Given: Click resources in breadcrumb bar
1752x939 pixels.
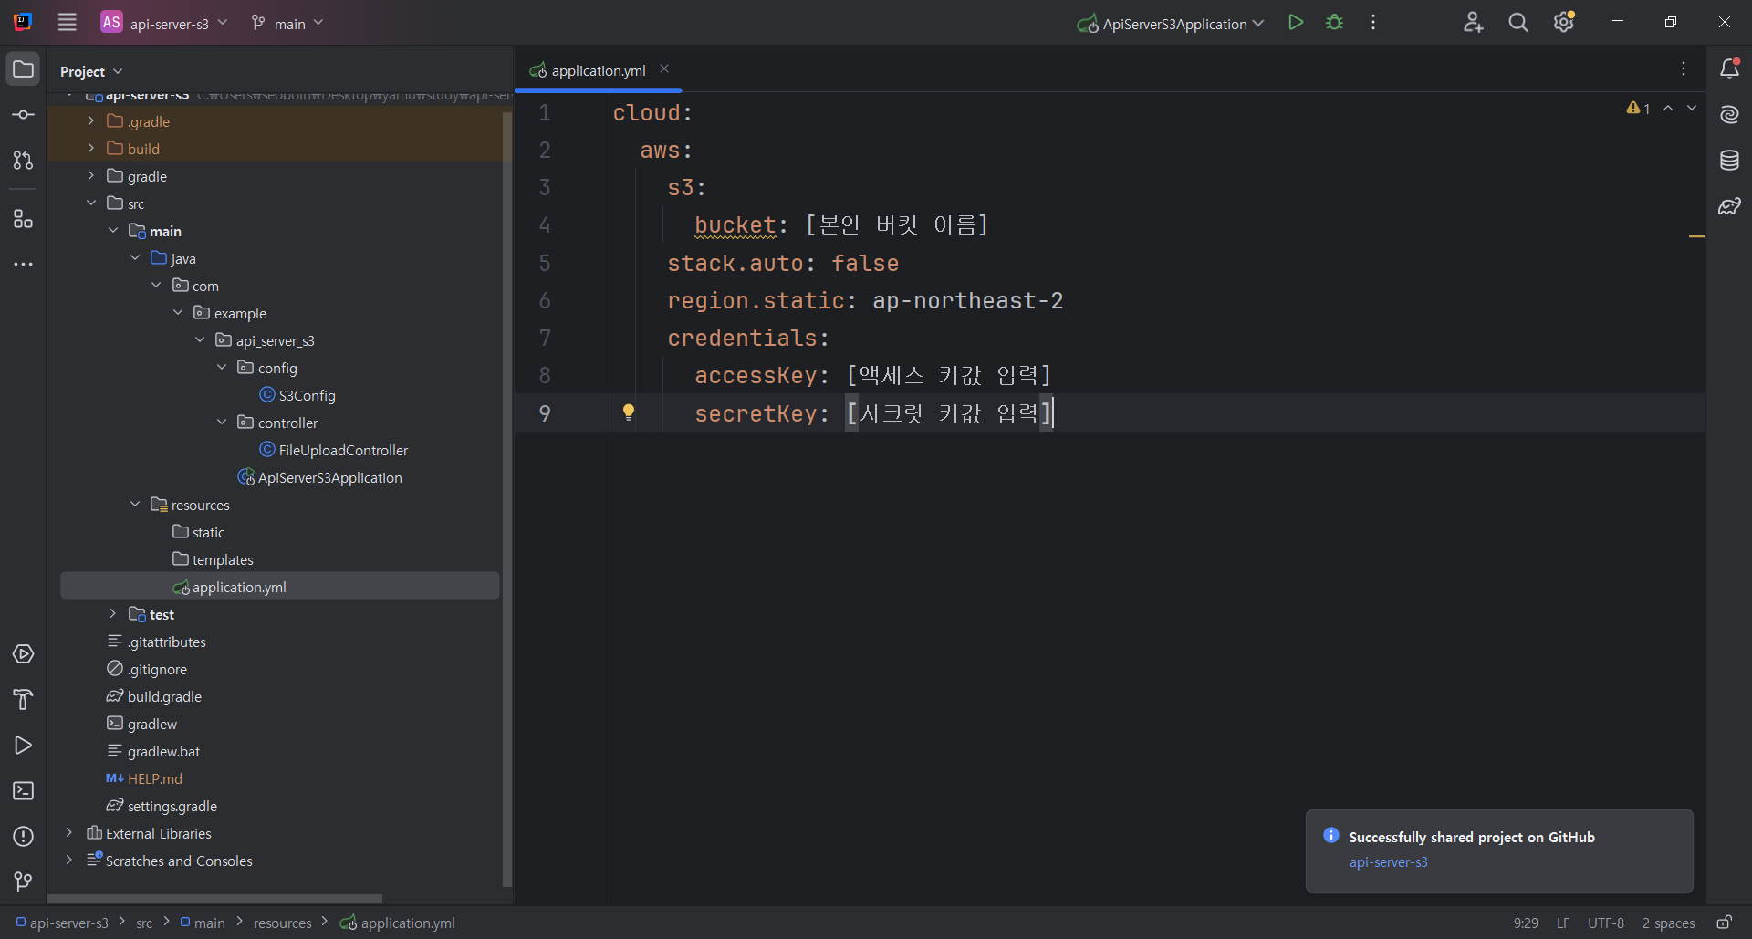Looking at the screenshot, I should 282,923.
